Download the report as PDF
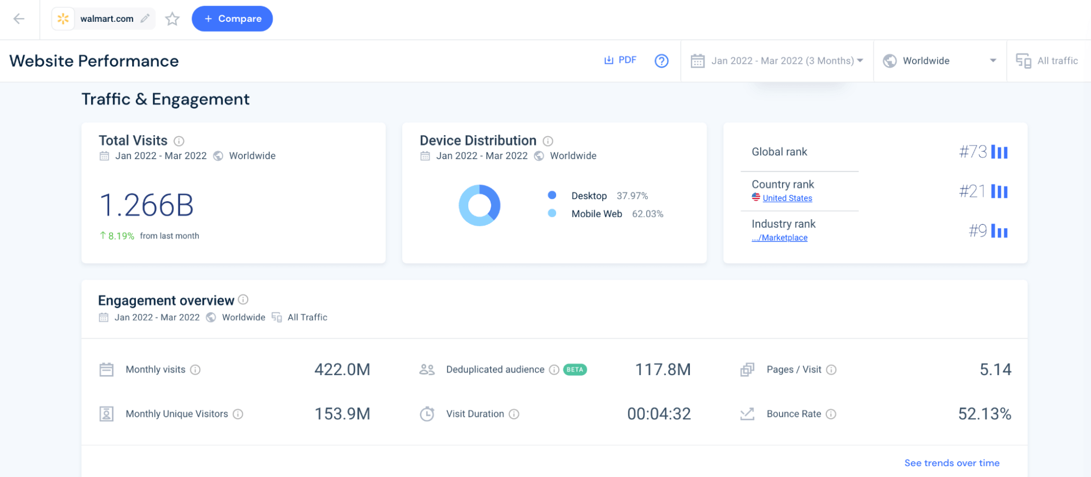This screenshot has width=1091, height=477. [620, 60]
